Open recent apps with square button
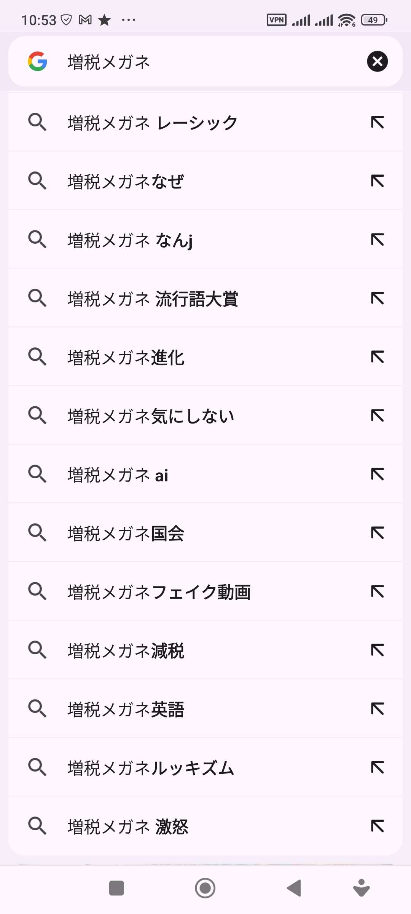 (116, 888)
